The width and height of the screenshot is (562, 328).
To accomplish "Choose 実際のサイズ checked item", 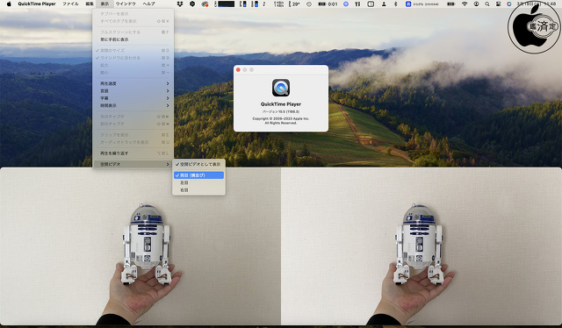I will pyautogui.click(x=133, y=51).
